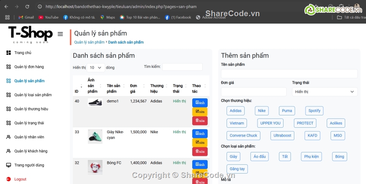
Task: Sort by Thao tác column
Action: (x=200, y=86)
